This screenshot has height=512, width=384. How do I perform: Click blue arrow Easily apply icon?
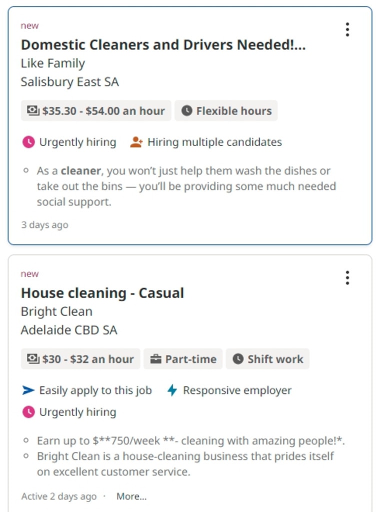pos(28,390)
